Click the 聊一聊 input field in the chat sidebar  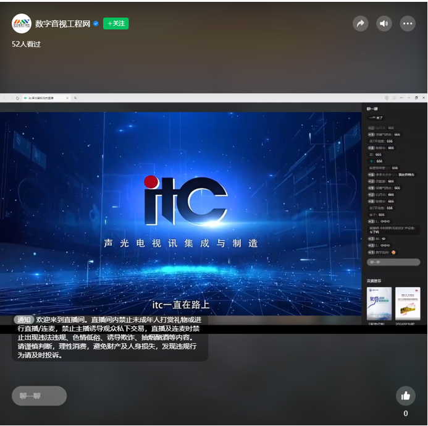tap(393, 262)
